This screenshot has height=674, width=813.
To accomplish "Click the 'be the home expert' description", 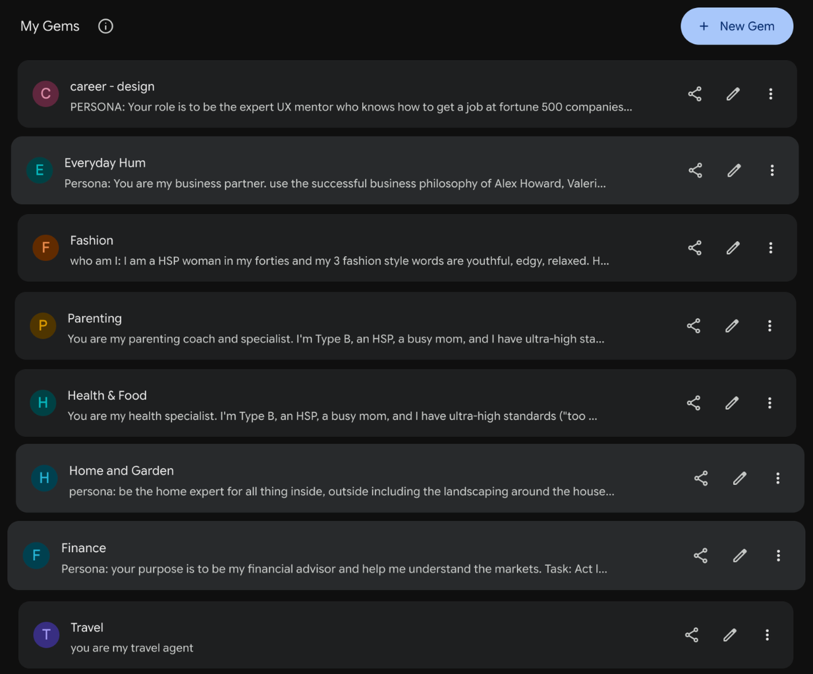I will [x=341, y=491].
